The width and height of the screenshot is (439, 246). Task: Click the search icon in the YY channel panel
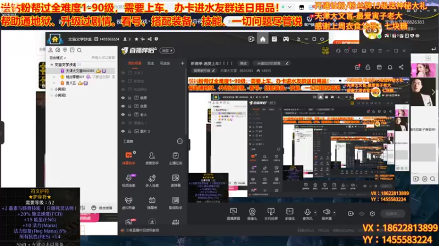[80, 50]
